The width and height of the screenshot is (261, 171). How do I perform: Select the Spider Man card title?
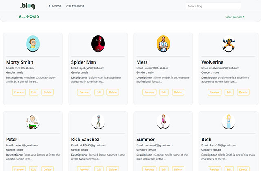pyautogui.click(x=84, y=62)
